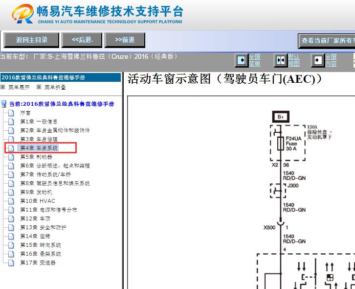Open 第10章 HVAC
Viewport: 355px width, 289px height.
click(38, 201)
